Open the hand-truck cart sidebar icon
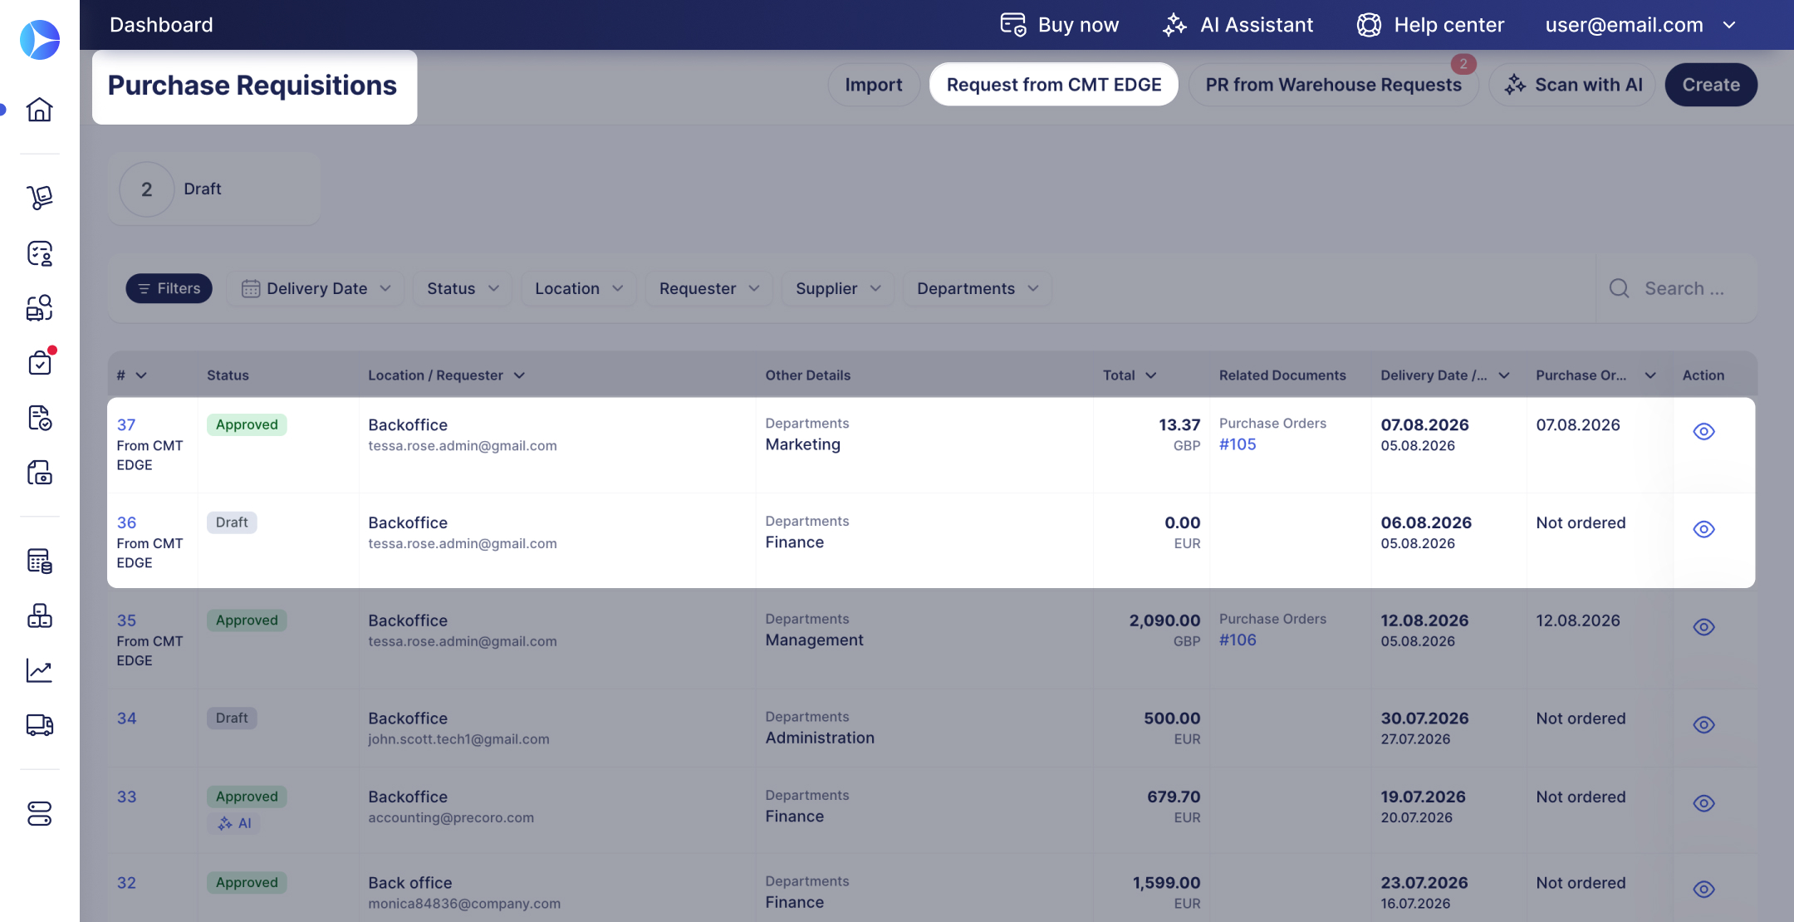Image resolution: width=1794 pixels, height=922 pixels. point(40,198)
